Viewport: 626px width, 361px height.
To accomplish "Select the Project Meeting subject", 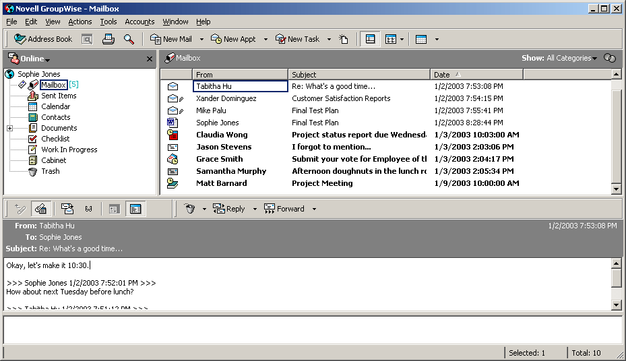I will coord(322,183).
